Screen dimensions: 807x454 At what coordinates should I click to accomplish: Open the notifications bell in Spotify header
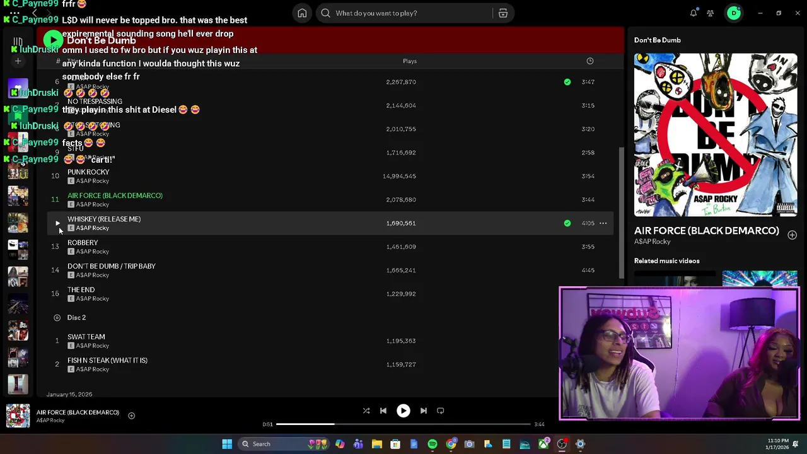[694, 13]
